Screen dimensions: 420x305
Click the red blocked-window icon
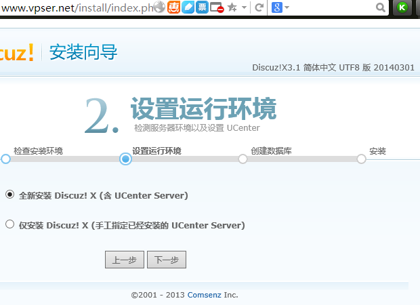coord(217,7)
